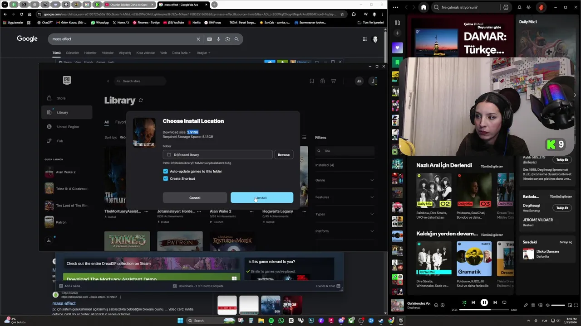Screen dimensions: 581x326
Task: Skip to next track in Spotify
Action: click(495, 302)
